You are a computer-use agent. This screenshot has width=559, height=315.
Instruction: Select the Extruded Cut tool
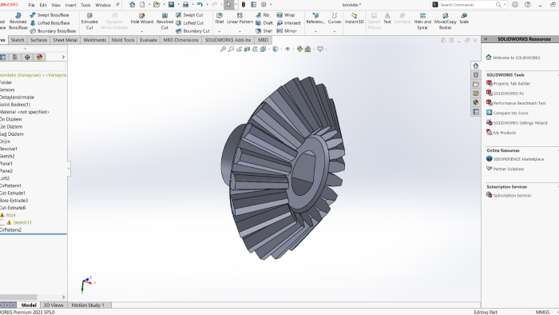(89, 22)
